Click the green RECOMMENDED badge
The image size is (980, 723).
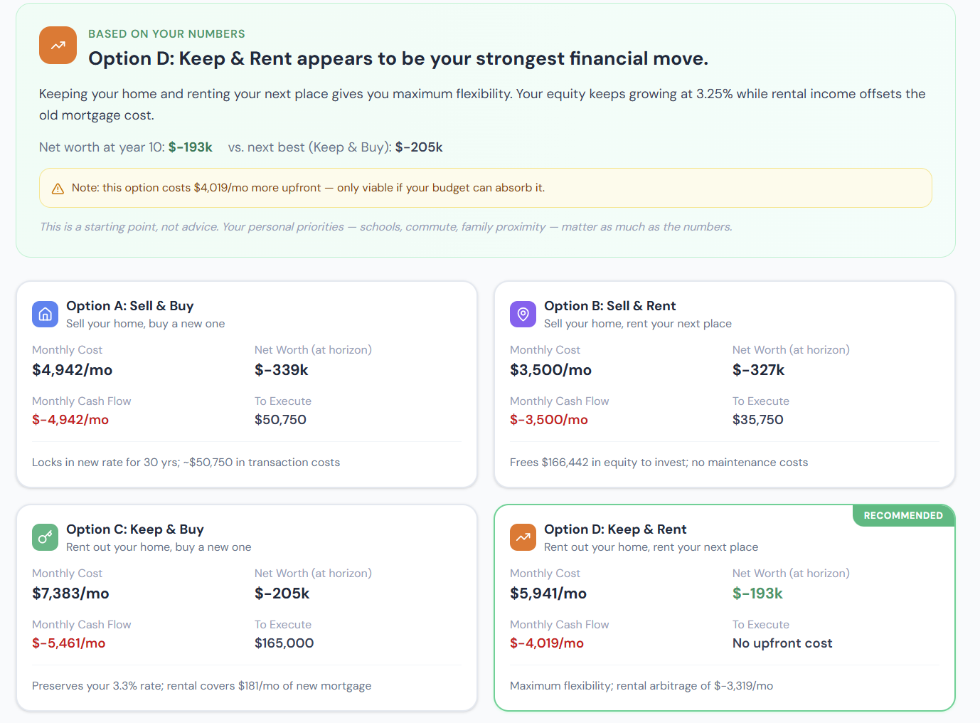tap(902, 516)
